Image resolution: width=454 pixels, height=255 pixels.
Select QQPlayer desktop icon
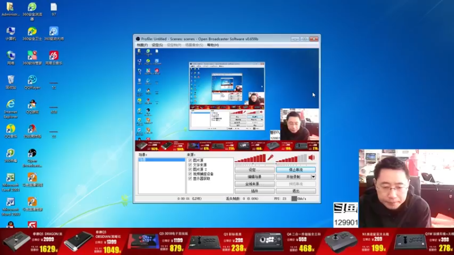(x=32, y=82)
